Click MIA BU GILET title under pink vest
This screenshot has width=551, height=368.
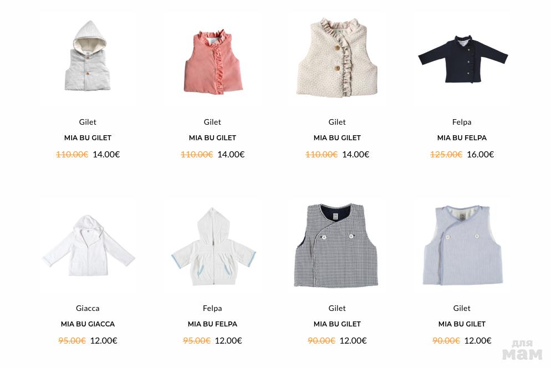coord(213,138)
